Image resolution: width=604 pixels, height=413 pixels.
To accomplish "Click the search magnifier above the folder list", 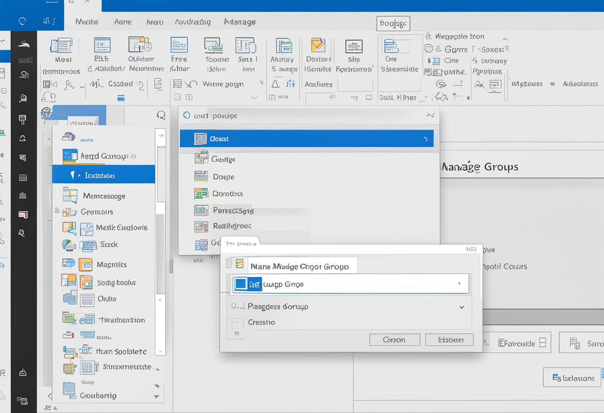I will (x=161, y=116).
